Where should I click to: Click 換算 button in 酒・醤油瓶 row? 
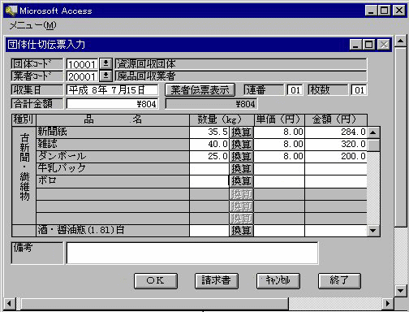(241, 231)
